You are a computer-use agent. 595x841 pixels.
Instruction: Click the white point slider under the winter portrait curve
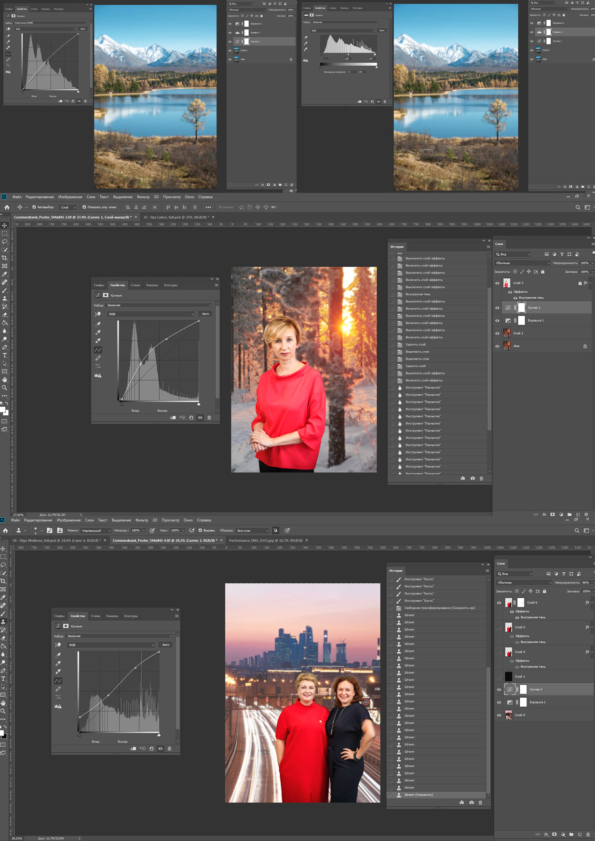pyautogui.click(x=199, y=403)
